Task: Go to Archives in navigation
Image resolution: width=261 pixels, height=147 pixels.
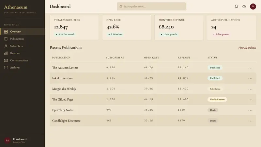Action: pos(22,68)
